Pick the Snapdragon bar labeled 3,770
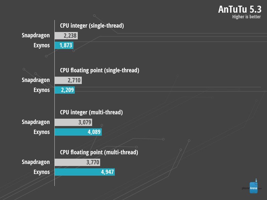The width and height of the screenshot is (267, 200). click(77, 162)
